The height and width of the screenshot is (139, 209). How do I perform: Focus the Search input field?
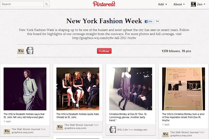pyautogui.click(x=22, y=4)
